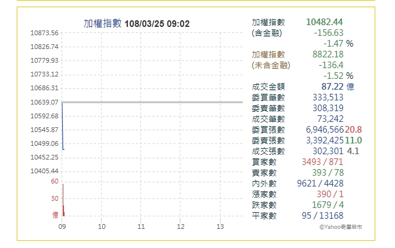Click the 委買筆數 label
The width and height of the screenshot is (395, 248).
(x=269, y=97)
